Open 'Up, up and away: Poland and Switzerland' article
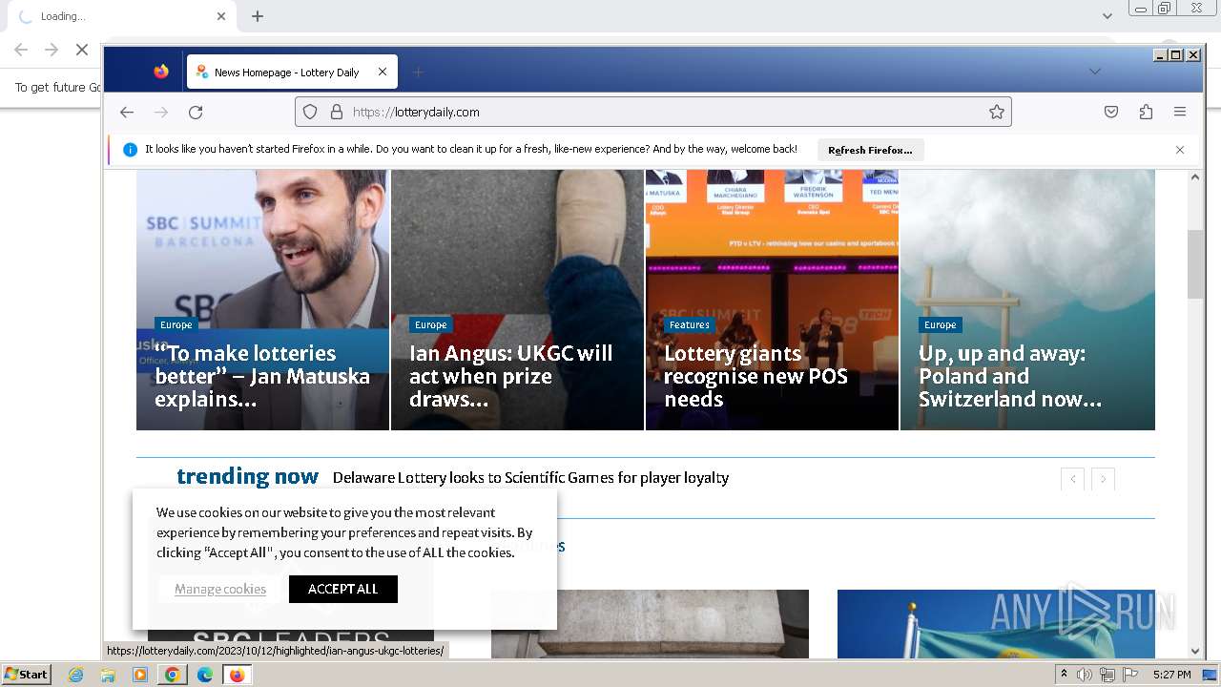The height and width of the screenshot is (687, 1221). [1010, 376]
